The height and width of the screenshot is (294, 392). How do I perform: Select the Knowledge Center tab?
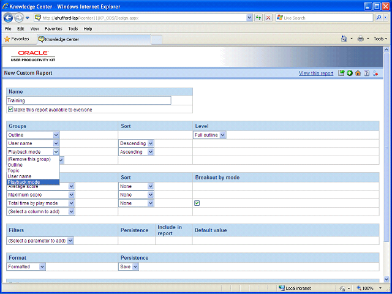point(94,39)
